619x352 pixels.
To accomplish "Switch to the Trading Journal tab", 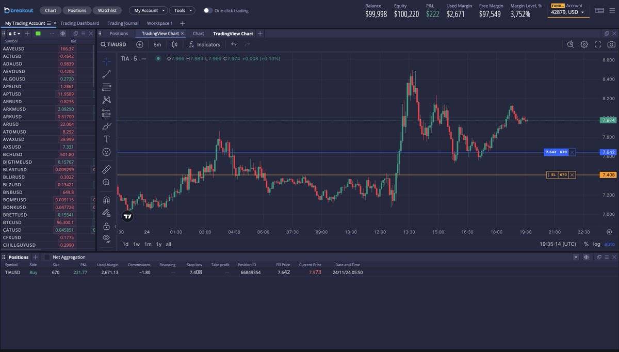I will coord(123,23).
